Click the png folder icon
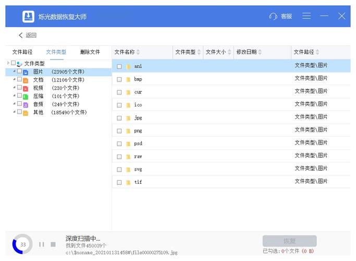This screenshot has height=261, width=356. point(128,131)
